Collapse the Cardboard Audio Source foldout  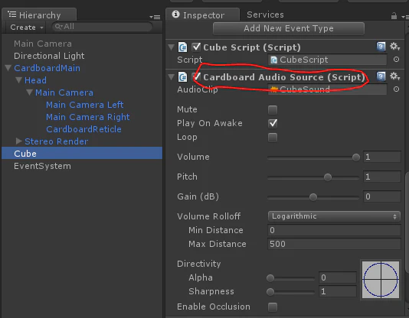171,77
